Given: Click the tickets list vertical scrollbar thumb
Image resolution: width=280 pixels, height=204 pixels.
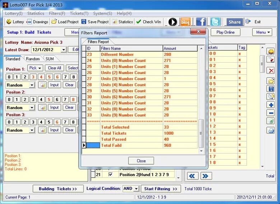Looking at the screenshot, I should (x=262, y=64).
